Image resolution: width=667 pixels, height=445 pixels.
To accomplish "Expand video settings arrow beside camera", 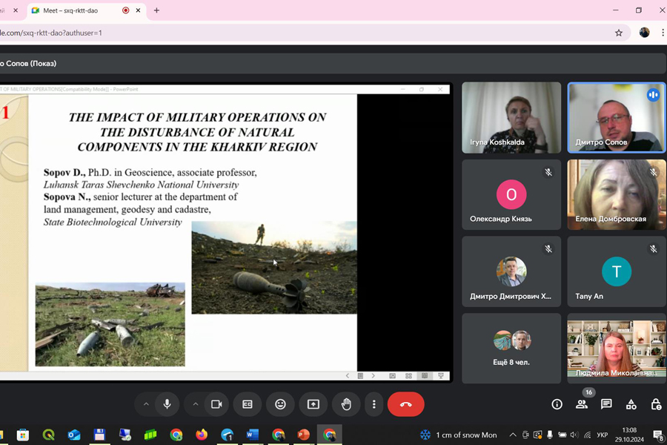I will [195, 404].
